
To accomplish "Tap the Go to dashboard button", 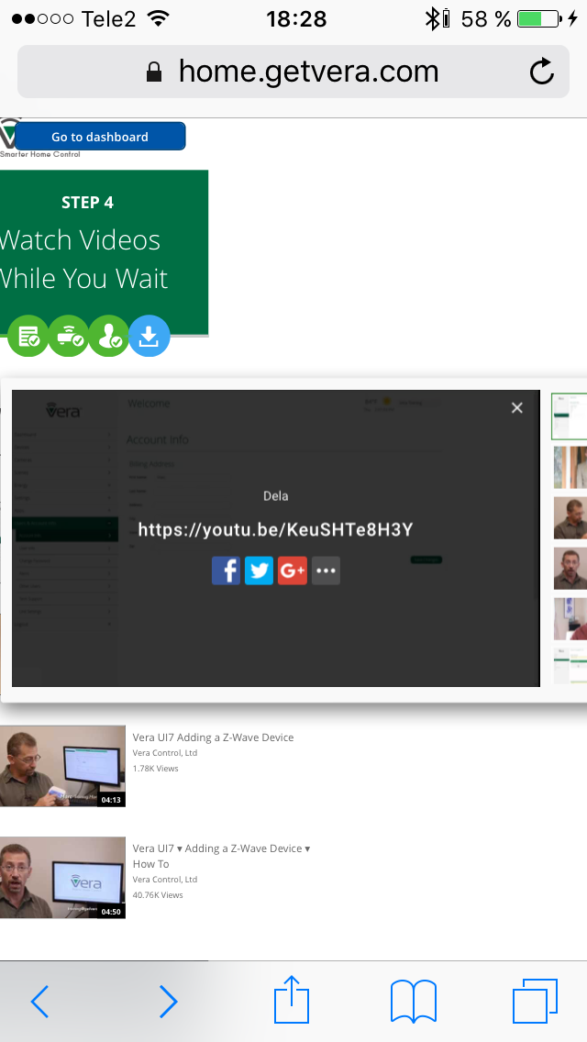I will coord(100,137).
